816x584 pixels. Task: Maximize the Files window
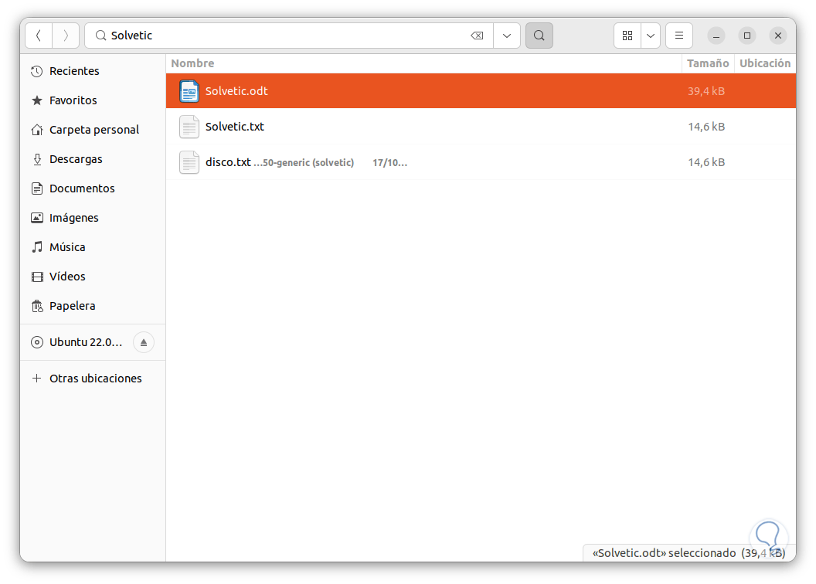pyautogui.click(x=747, y=36)
